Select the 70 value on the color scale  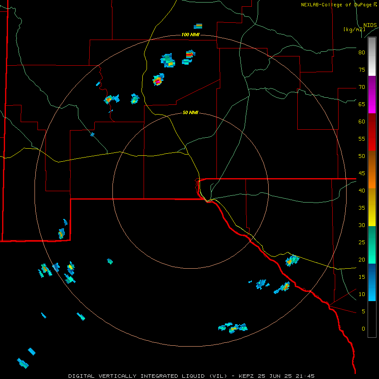[362, 87]
